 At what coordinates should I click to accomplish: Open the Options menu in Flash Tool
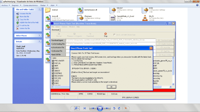[65, 27]
